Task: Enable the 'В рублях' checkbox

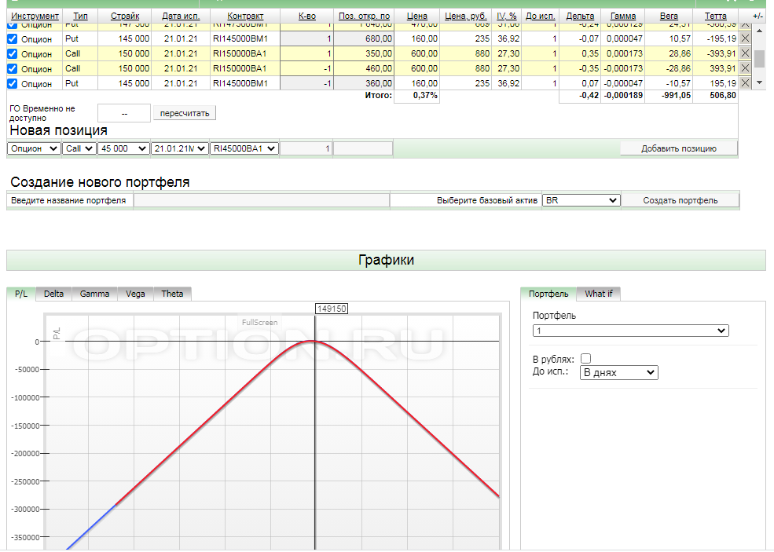Action: pyautogui.click(x=585, y=359)
